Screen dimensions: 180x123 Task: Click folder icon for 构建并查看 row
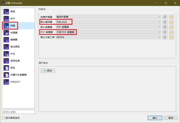tap(171, 17)
